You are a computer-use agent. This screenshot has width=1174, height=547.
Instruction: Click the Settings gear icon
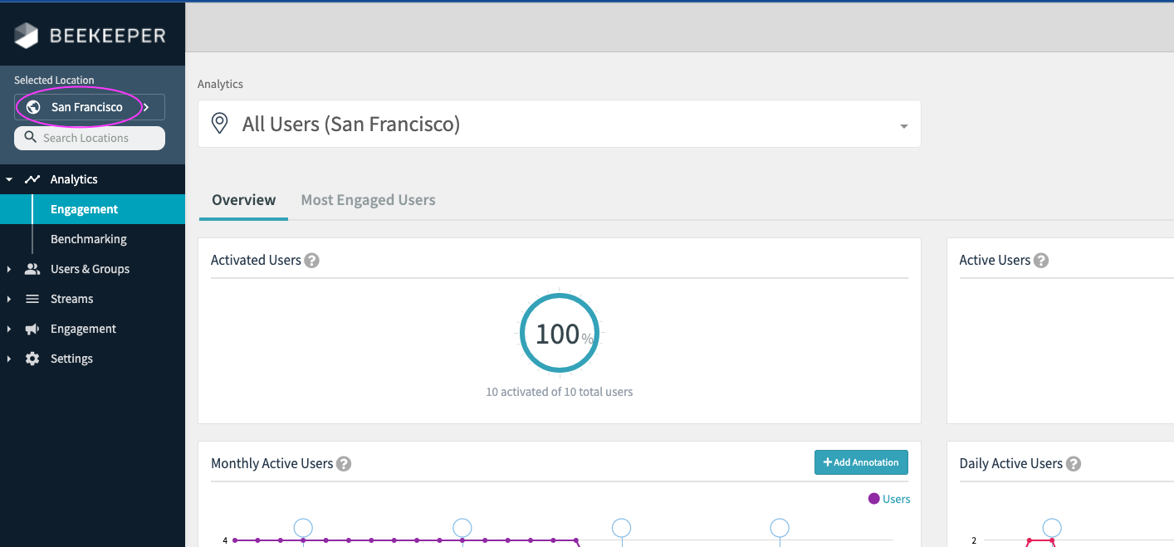(32, 359)
